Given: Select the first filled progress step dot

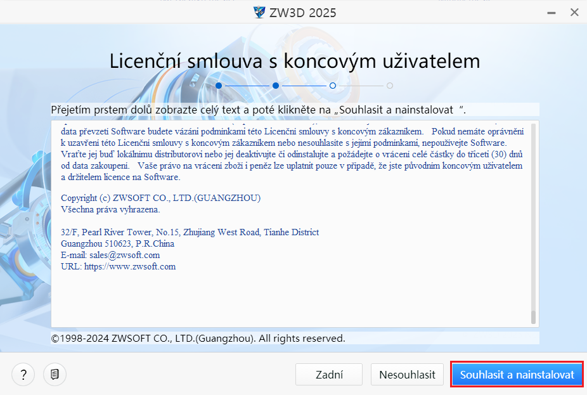Looking at the screenshot, I should tap(218, 85).
